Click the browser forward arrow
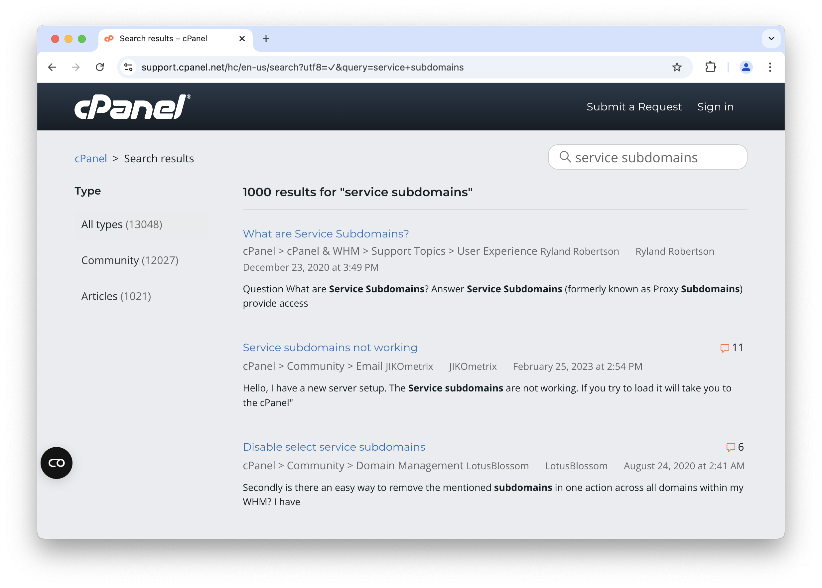This screenshot has height=588, width=822. point(75,67)
